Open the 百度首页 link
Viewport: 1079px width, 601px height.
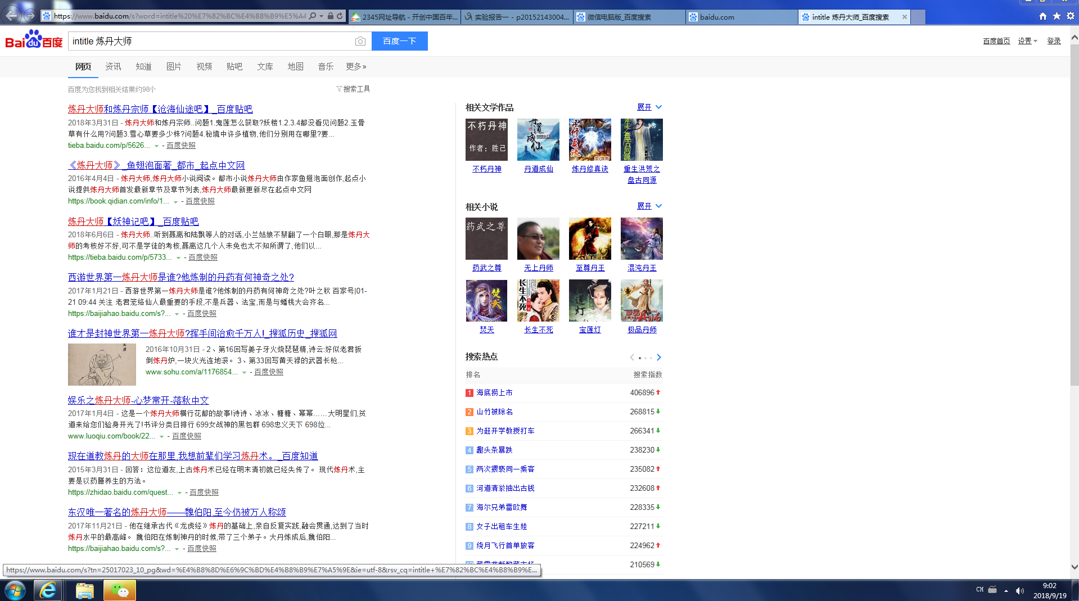pos(996,41)
